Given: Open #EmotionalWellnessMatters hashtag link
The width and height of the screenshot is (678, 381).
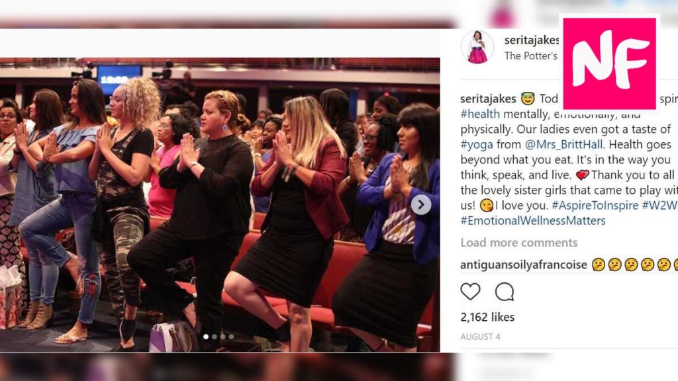Looking at the screenshot, I should [x=533, y=220].
